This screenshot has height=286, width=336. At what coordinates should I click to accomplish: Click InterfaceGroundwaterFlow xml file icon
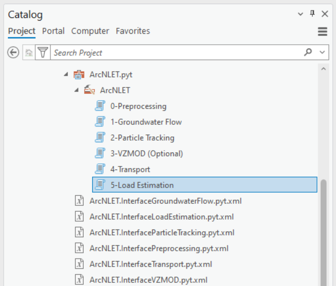pos(80,201)
